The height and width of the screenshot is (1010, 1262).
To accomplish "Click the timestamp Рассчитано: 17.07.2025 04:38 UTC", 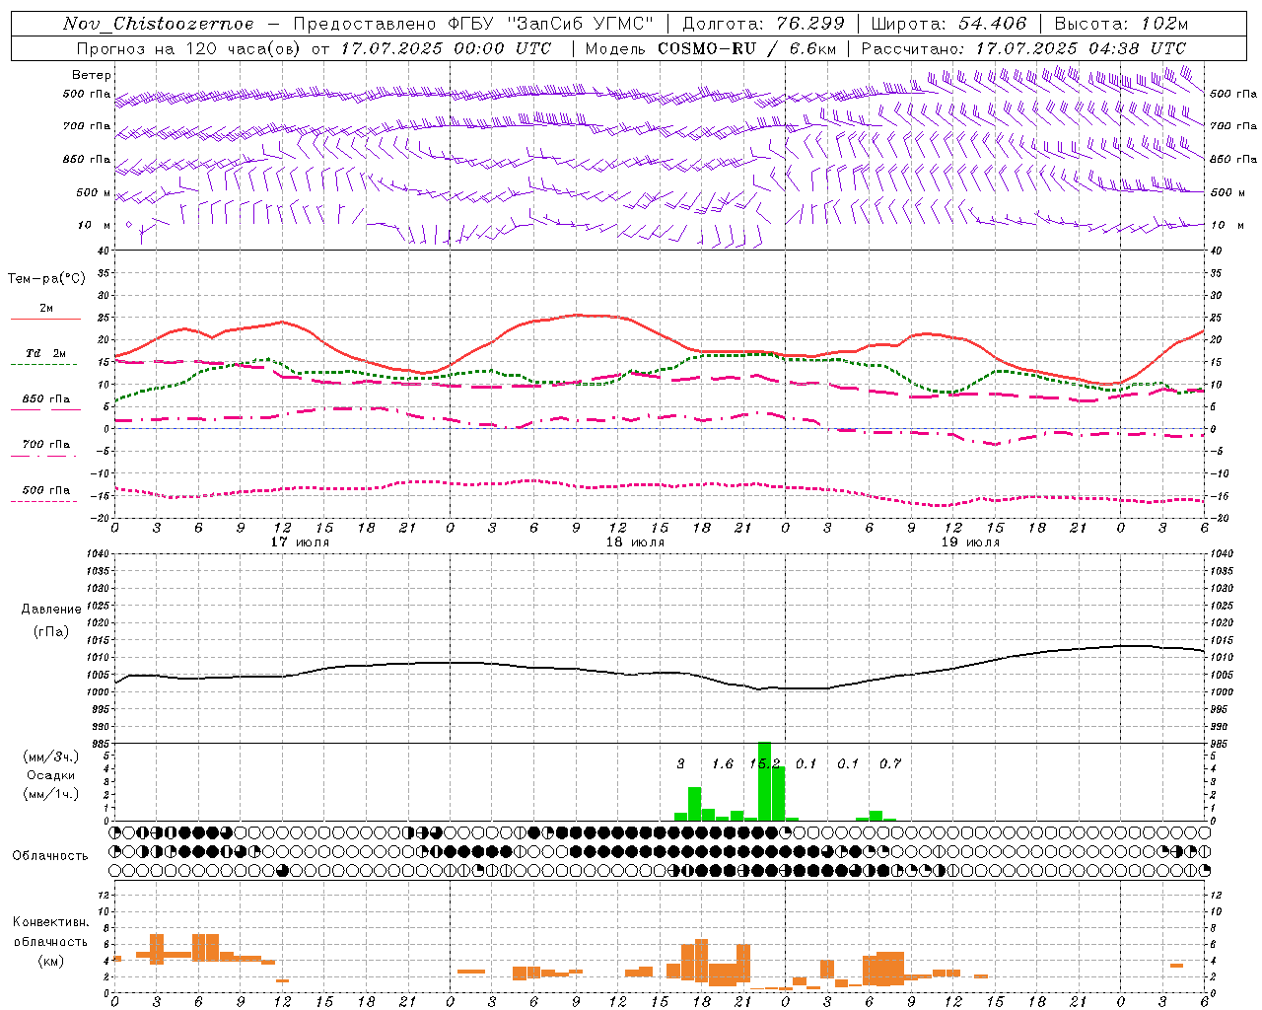I will [1023, 48].
